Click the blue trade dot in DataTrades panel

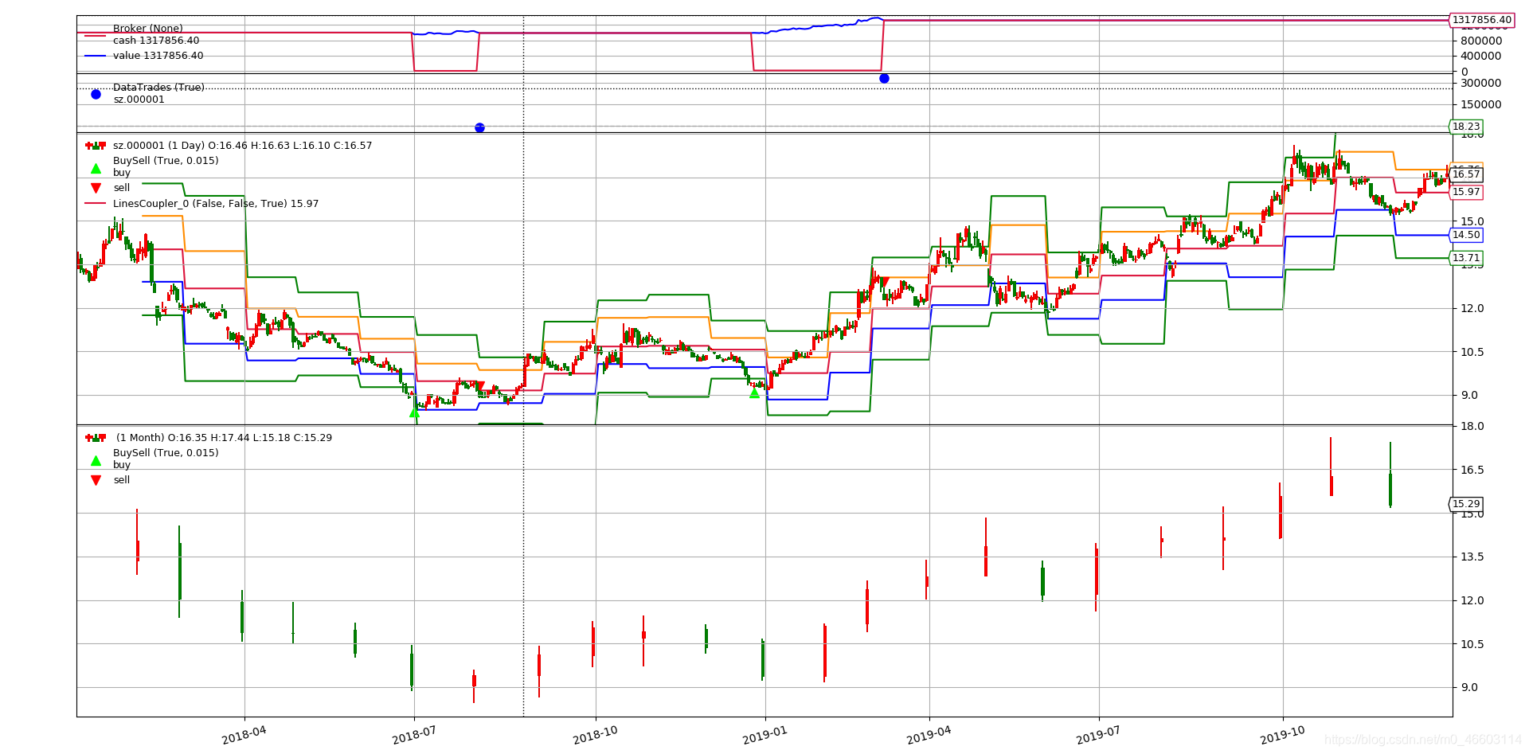point(479,126)
